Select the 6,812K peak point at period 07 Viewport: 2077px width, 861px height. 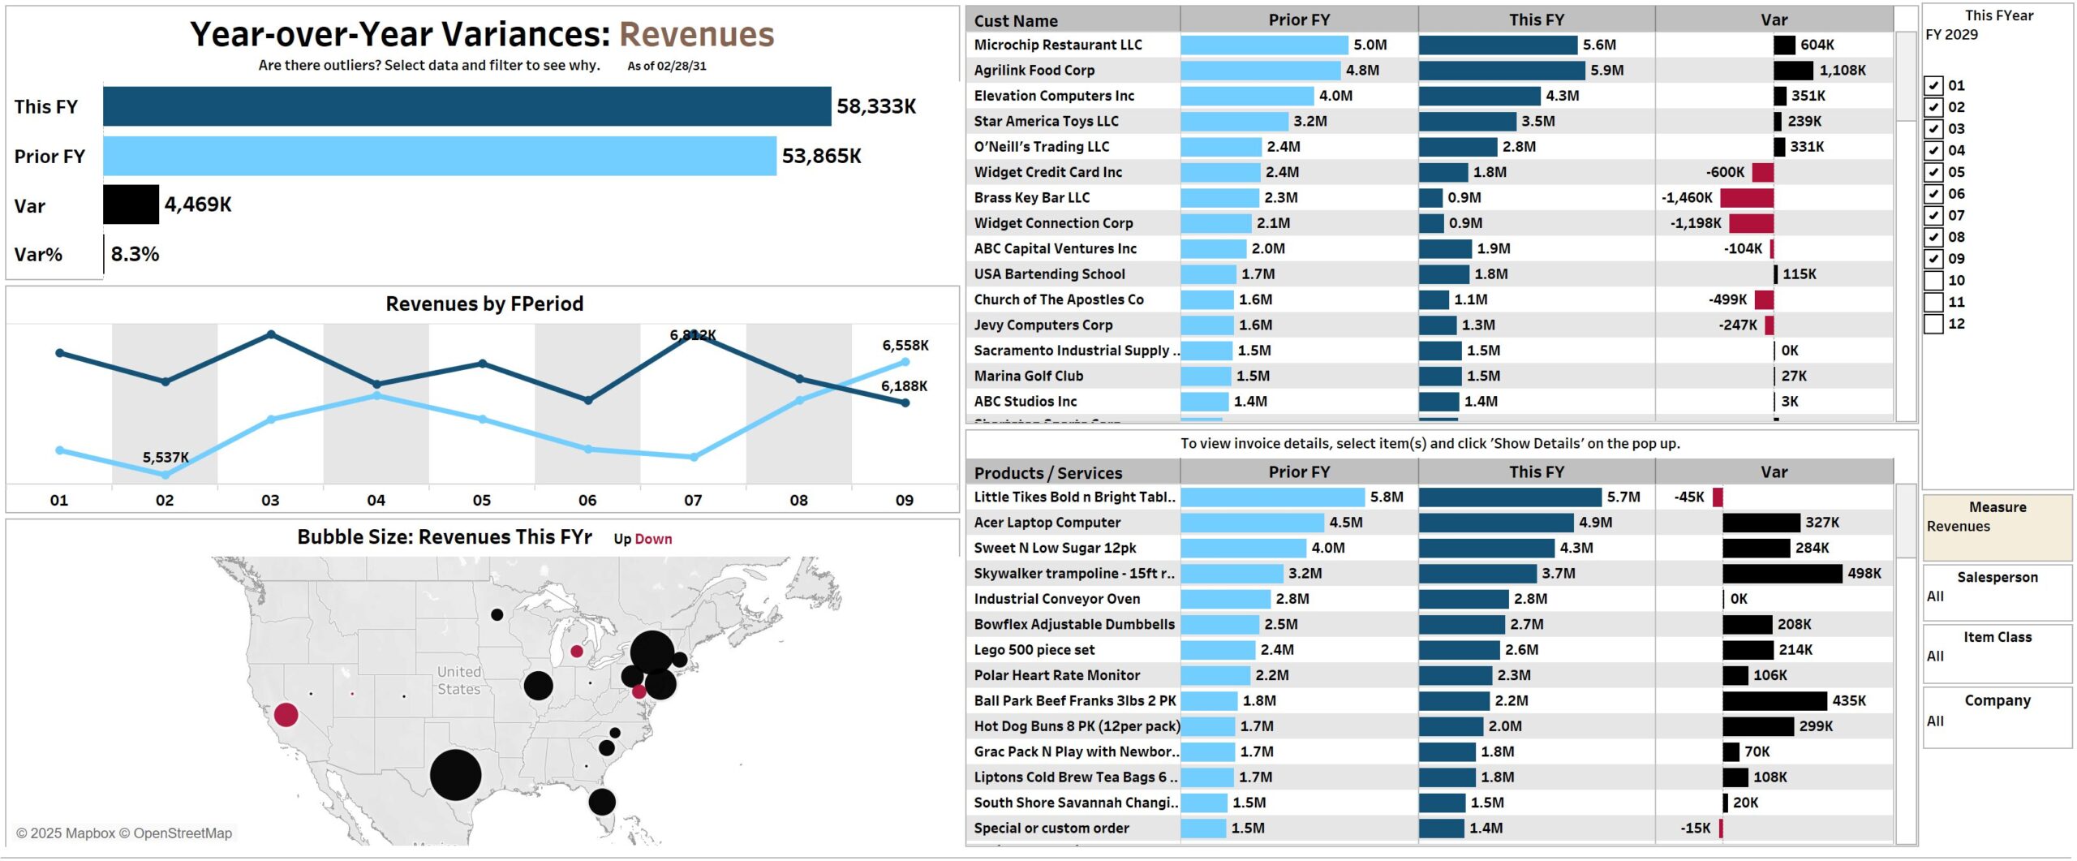[x=693, y=334]
